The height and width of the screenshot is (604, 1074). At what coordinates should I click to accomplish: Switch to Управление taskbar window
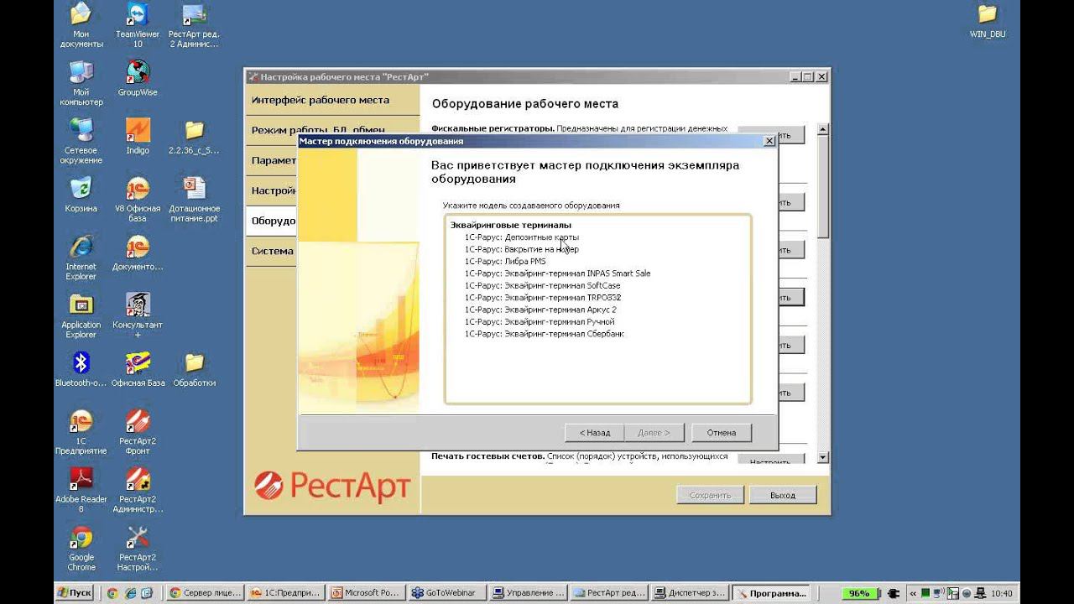click(x=527, y=592)
